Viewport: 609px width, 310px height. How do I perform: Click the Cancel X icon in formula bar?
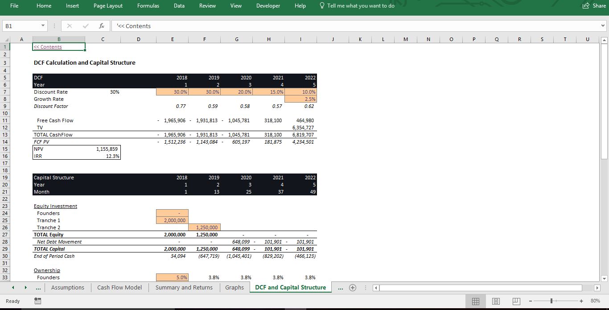pos(70,26)
